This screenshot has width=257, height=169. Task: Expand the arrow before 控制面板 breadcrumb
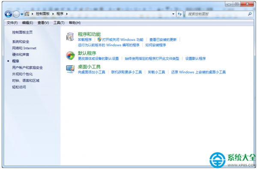tap(33, 14)
